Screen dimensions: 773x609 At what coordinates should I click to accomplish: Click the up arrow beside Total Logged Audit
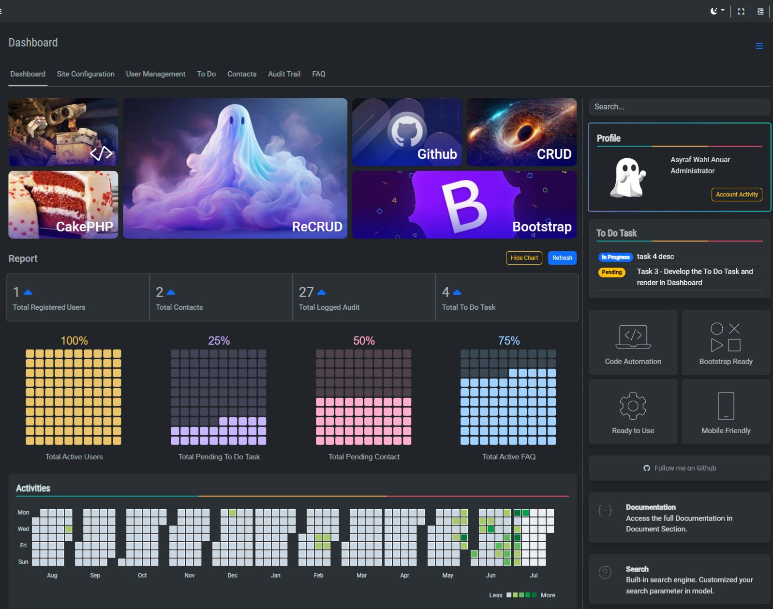click(321, 292)
